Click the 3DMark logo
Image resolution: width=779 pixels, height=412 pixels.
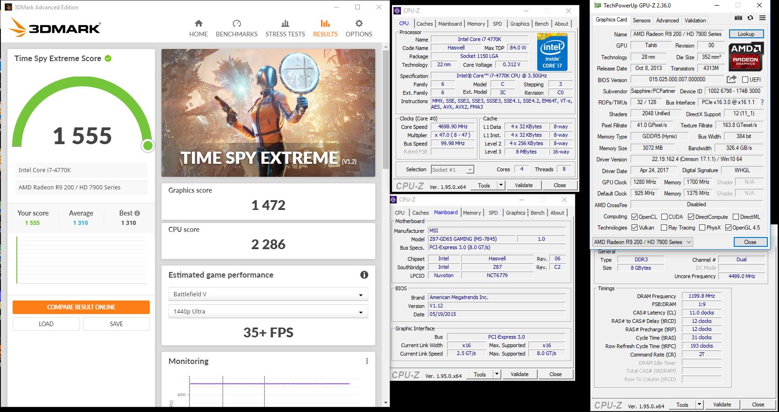coord(55,28)
